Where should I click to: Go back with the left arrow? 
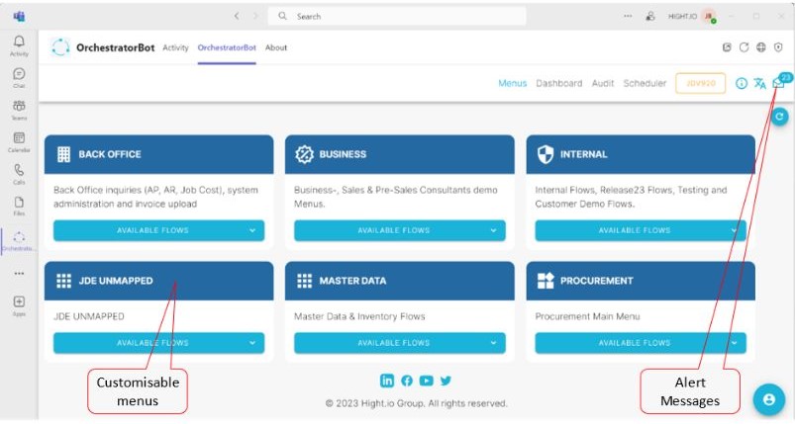237,16
